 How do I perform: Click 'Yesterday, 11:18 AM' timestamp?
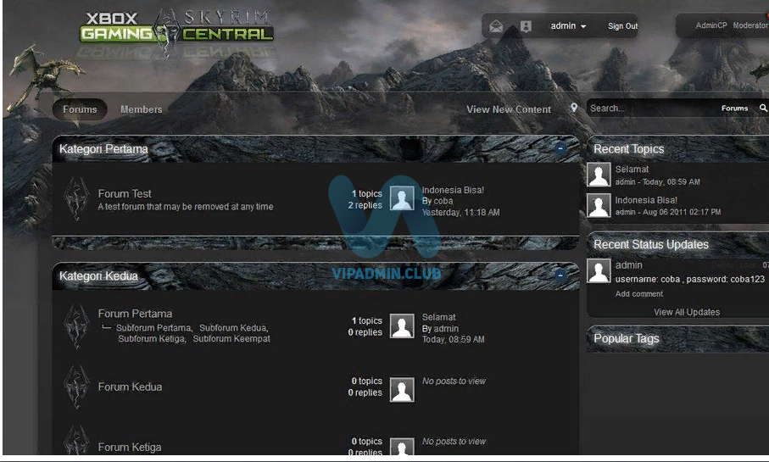click(x=460, y=213)
